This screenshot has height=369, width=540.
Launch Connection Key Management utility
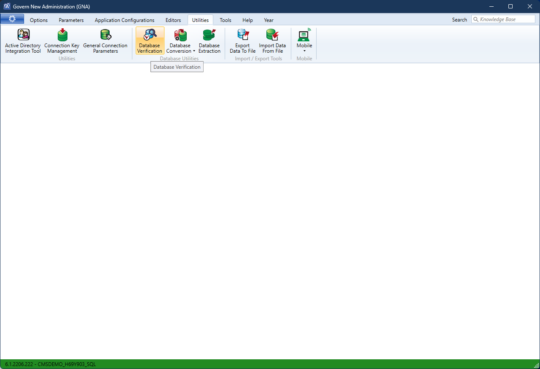pyautogui.click(x=62, y=41)
